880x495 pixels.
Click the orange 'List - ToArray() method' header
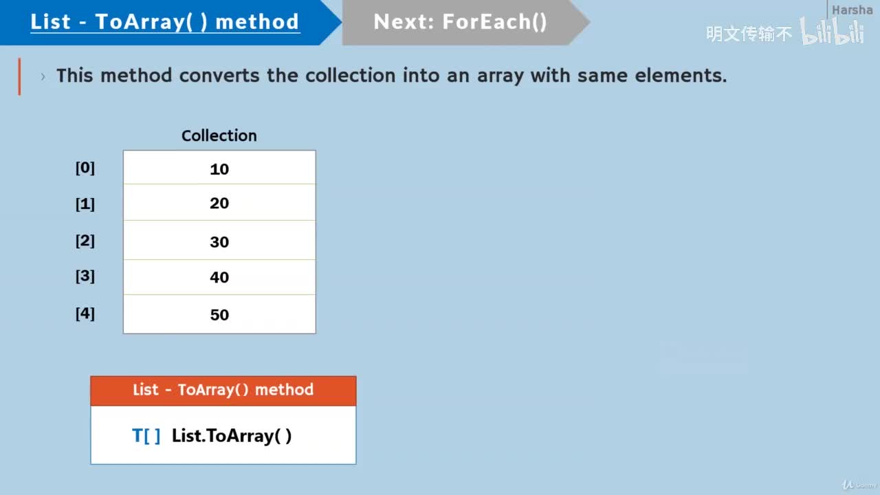coord(223,390)
